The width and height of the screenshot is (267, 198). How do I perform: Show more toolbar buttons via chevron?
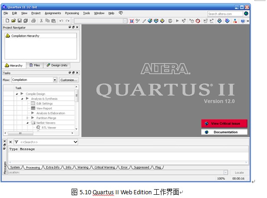[248, 21]
